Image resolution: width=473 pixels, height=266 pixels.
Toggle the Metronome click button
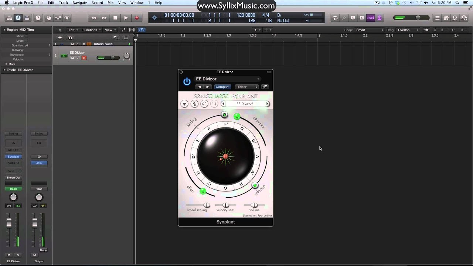[380, 18]
